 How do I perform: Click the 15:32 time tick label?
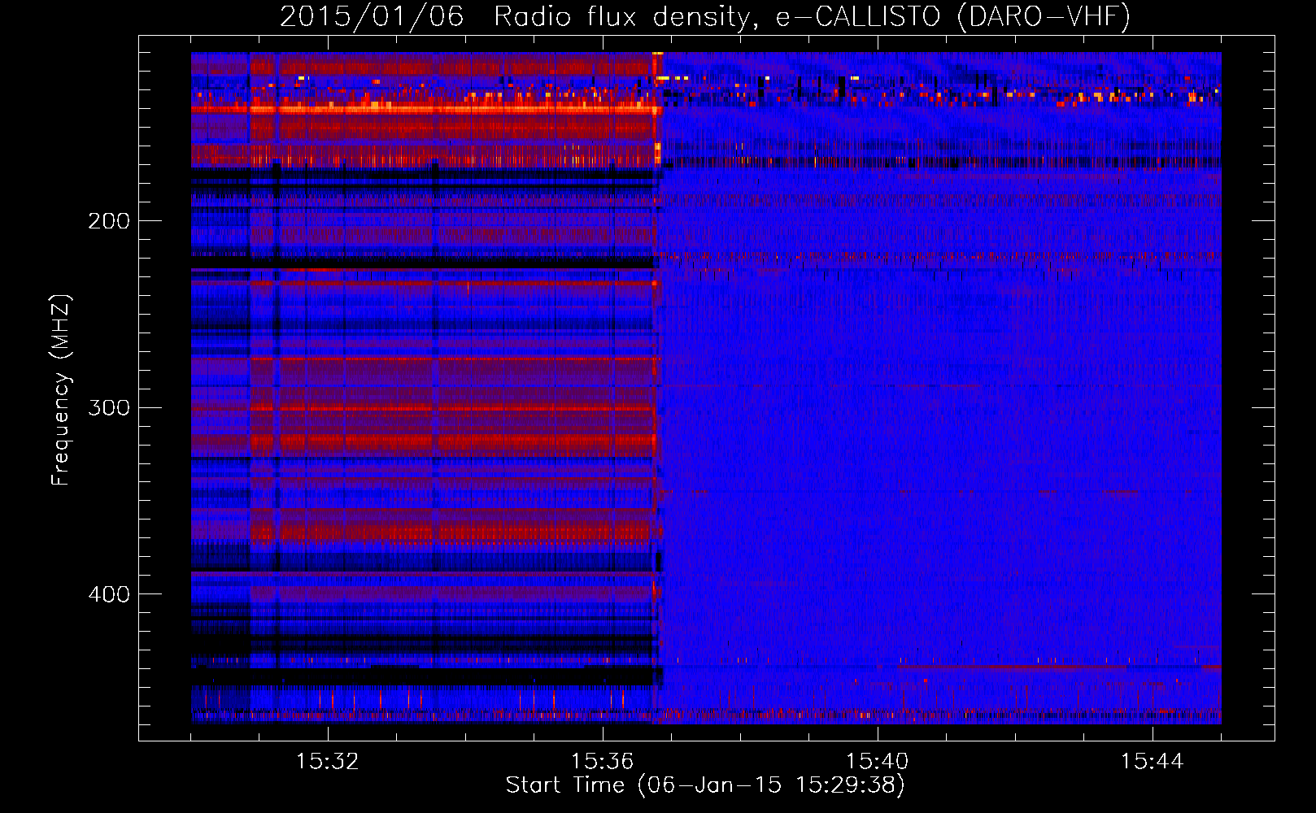327,762
